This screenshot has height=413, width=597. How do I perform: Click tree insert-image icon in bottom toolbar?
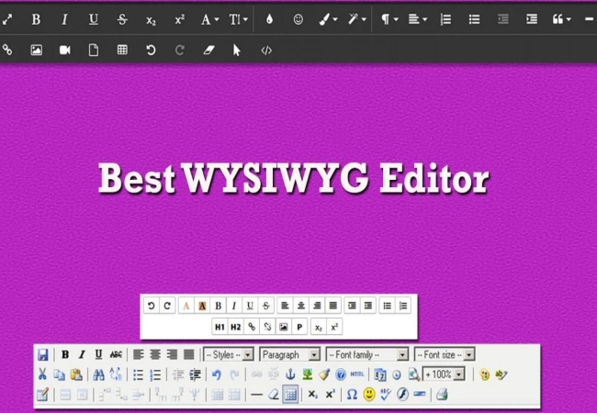(x=308, y=374)
